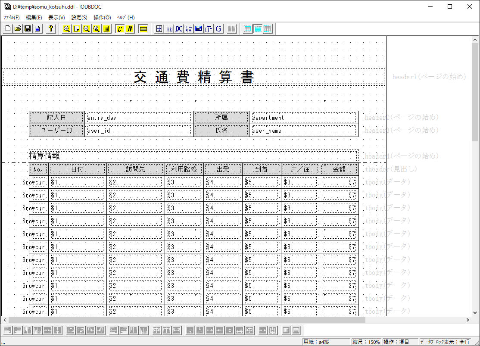This screenshot has height=346, width=480.
Task: Toggle the pressed cyan table display button
Action: click(x=258, y=29)
